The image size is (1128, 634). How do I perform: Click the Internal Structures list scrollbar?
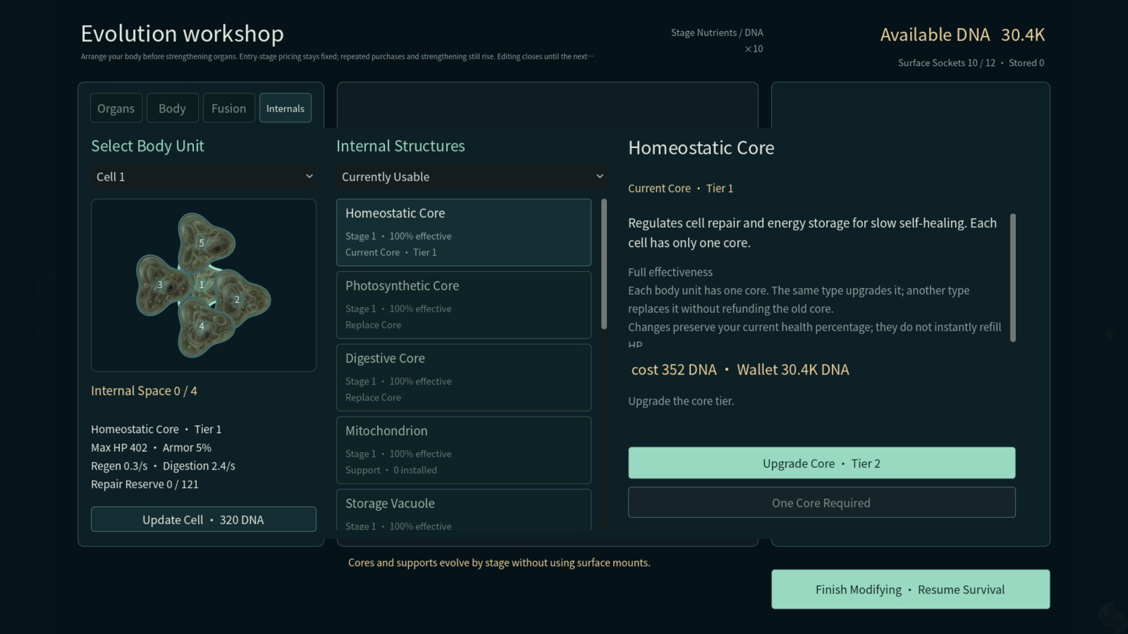tap(604, 264)
